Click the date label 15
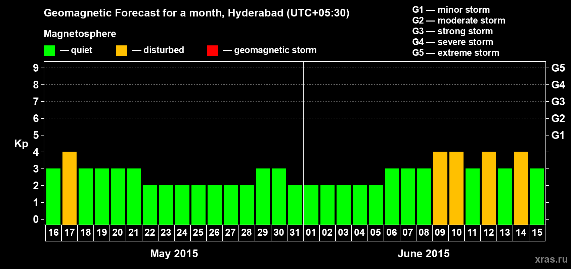 537,232
